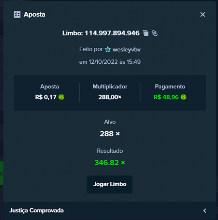Select the Limbo bet number text
Screen dimensions: 218x220
[112, 33]
